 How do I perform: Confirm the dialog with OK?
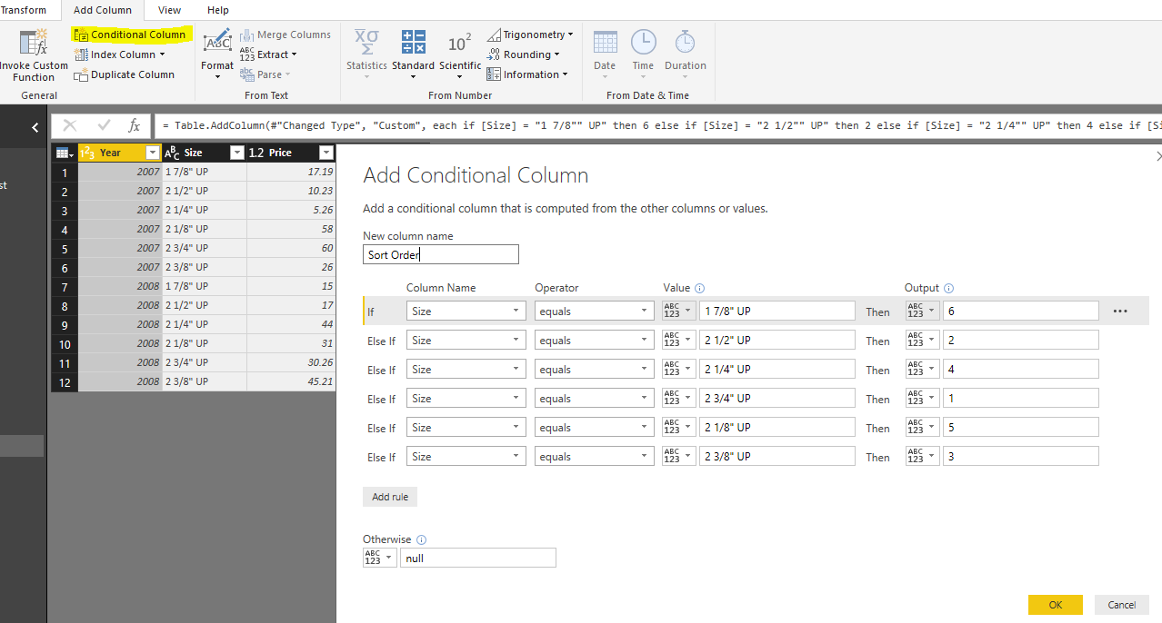click(x=1055, y=605)
